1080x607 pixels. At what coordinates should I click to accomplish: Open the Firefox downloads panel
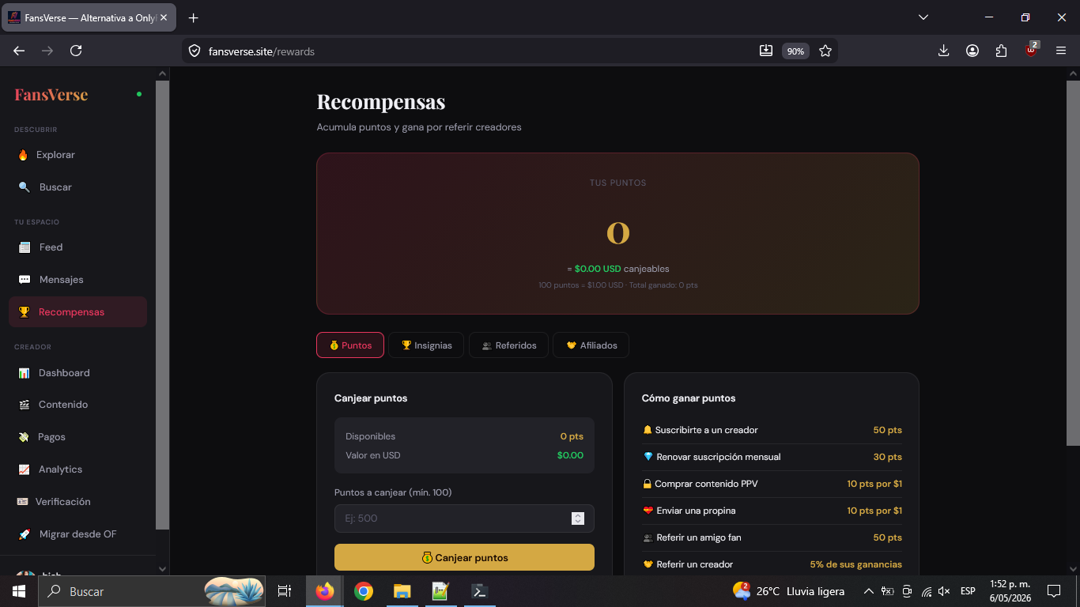943,51
